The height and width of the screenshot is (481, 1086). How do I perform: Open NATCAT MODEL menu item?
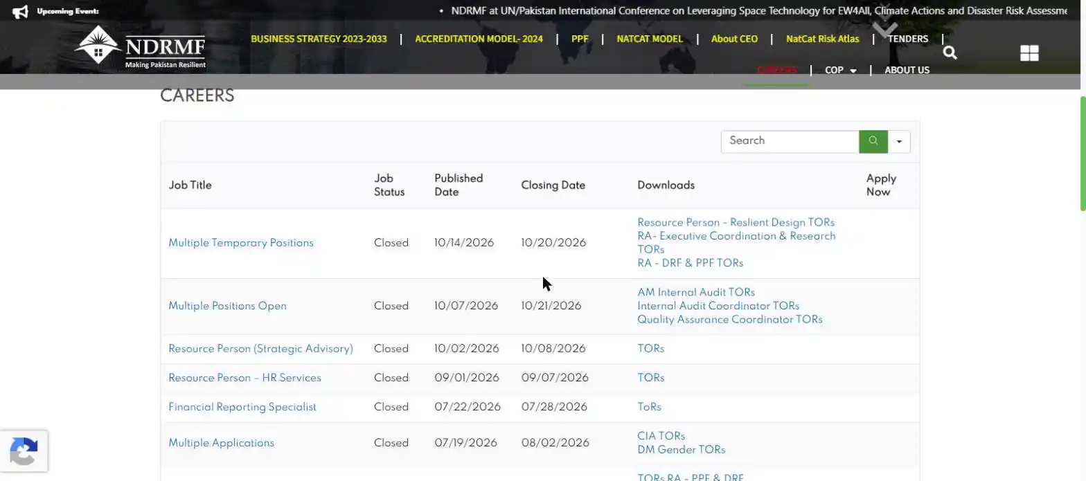tap(650, 39)
